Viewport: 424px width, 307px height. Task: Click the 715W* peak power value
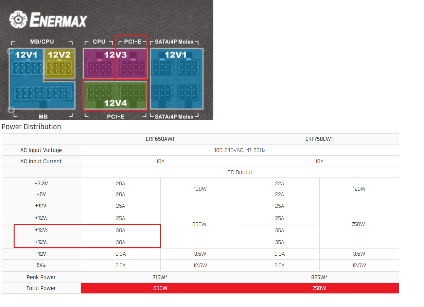tap(160, 277)
